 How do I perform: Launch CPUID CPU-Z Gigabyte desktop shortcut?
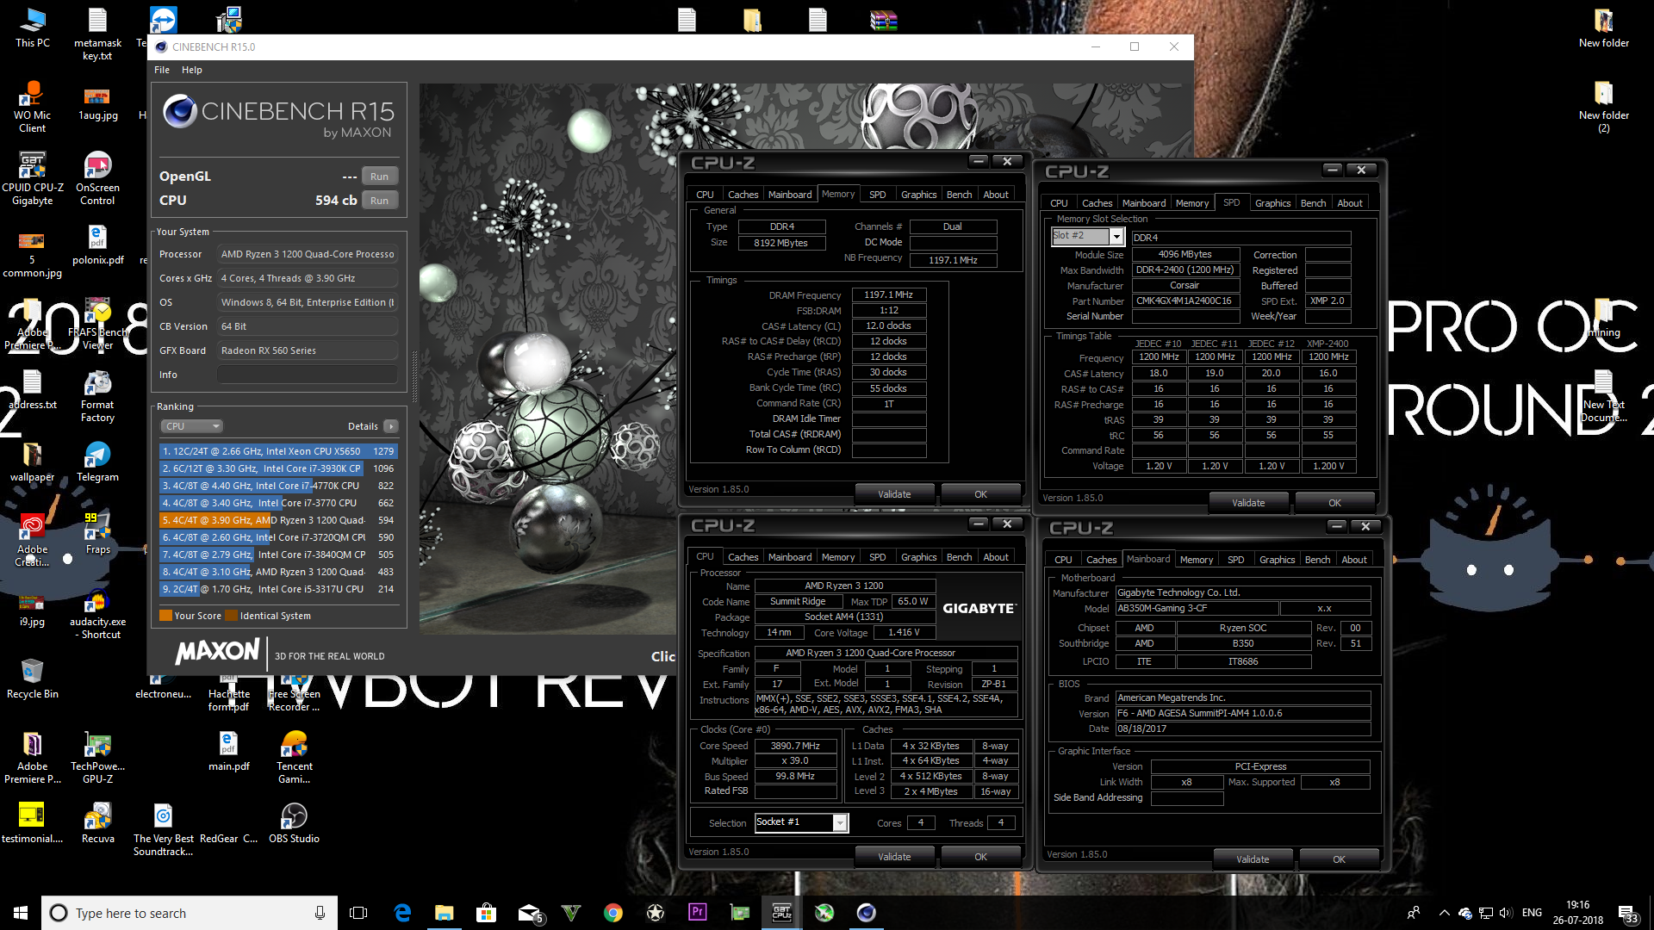(x=32, y=179)
